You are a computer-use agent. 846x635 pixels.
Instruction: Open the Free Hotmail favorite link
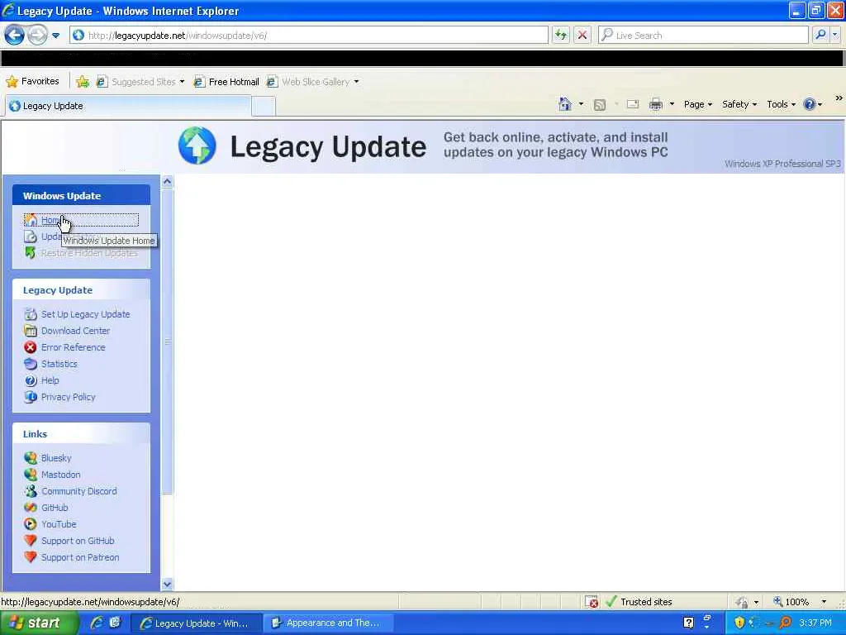click(226, 82)
